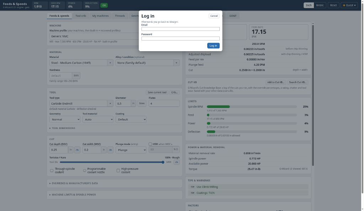Open the Tool crib tab

(81, 16)
